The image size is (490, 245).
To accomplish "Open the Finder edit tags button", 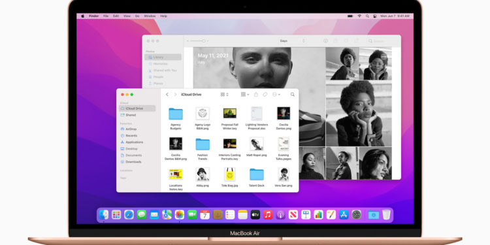I will [x=265, y=94].
